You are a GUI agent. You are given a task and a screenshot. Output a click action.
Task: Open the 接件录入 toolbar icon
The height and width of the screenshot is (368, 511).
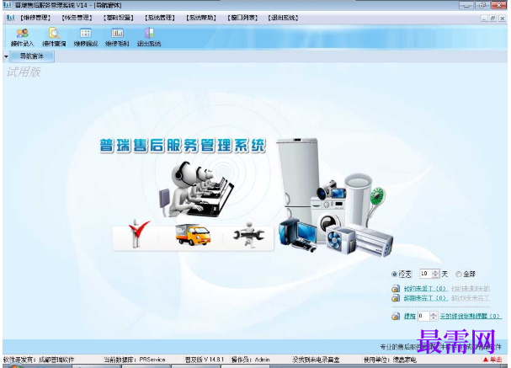click(x=22, y=37)
